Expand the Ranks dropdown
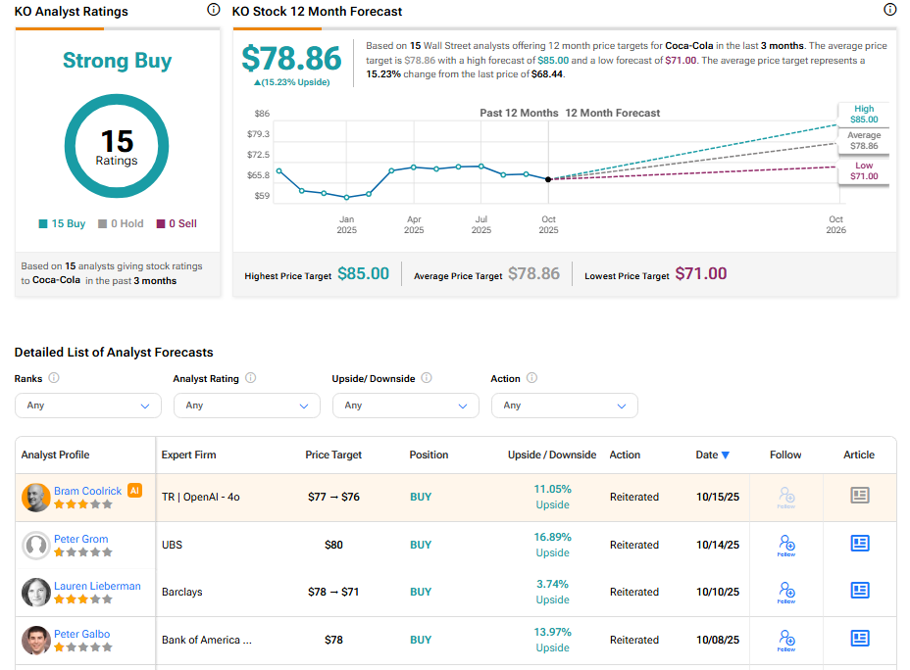Viewport: 910px width, 670px height. coord(88,406)
